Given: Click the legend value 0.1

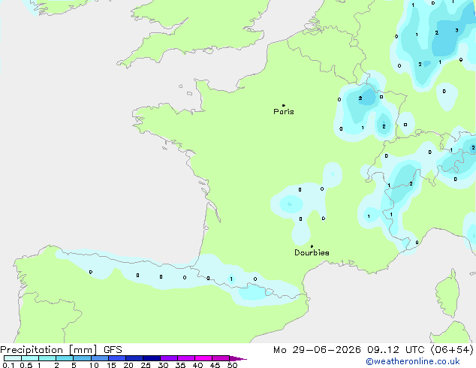Looking at the screenshot, I should click(x=8, y=365).
